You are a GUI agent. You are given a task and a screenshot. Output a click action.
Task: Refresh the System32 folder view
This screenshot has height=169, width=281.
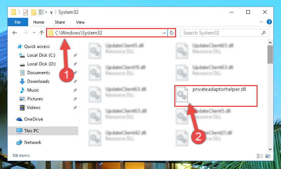coord(171,33)
